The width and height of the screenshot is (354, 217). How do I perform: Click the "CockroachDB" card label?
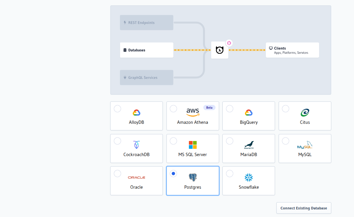tap(136, 155)
